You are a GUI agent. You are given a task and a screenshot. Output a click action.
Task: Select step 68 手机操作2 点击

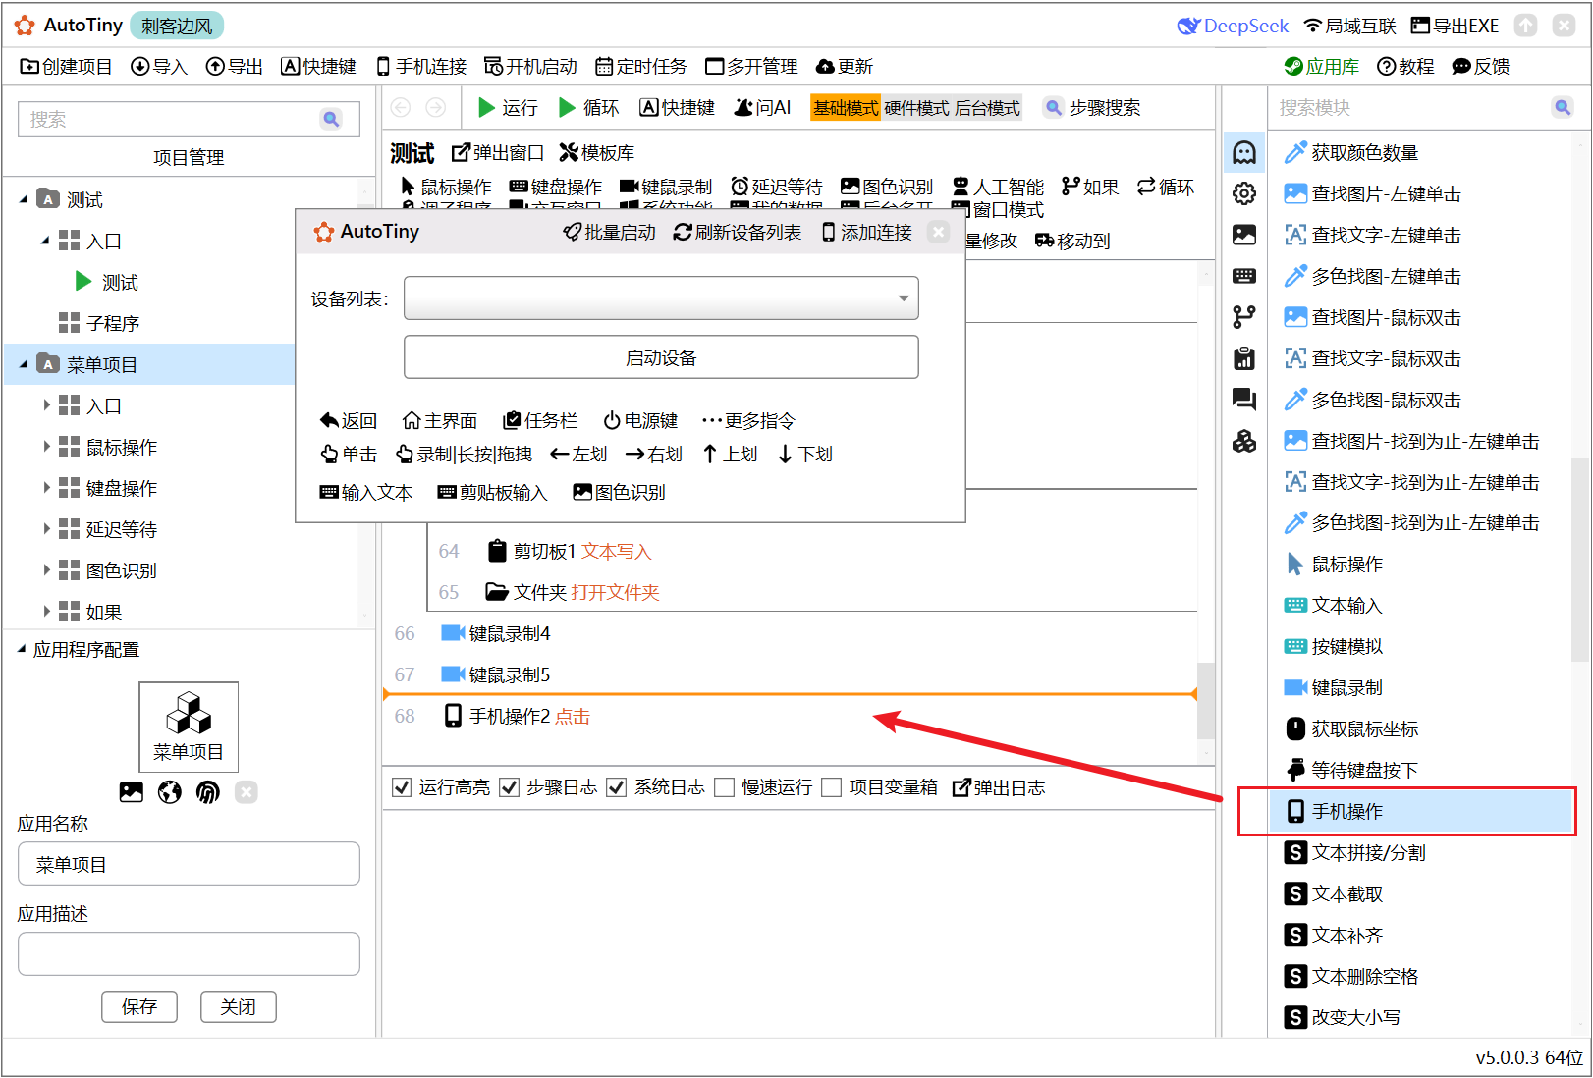790,716
